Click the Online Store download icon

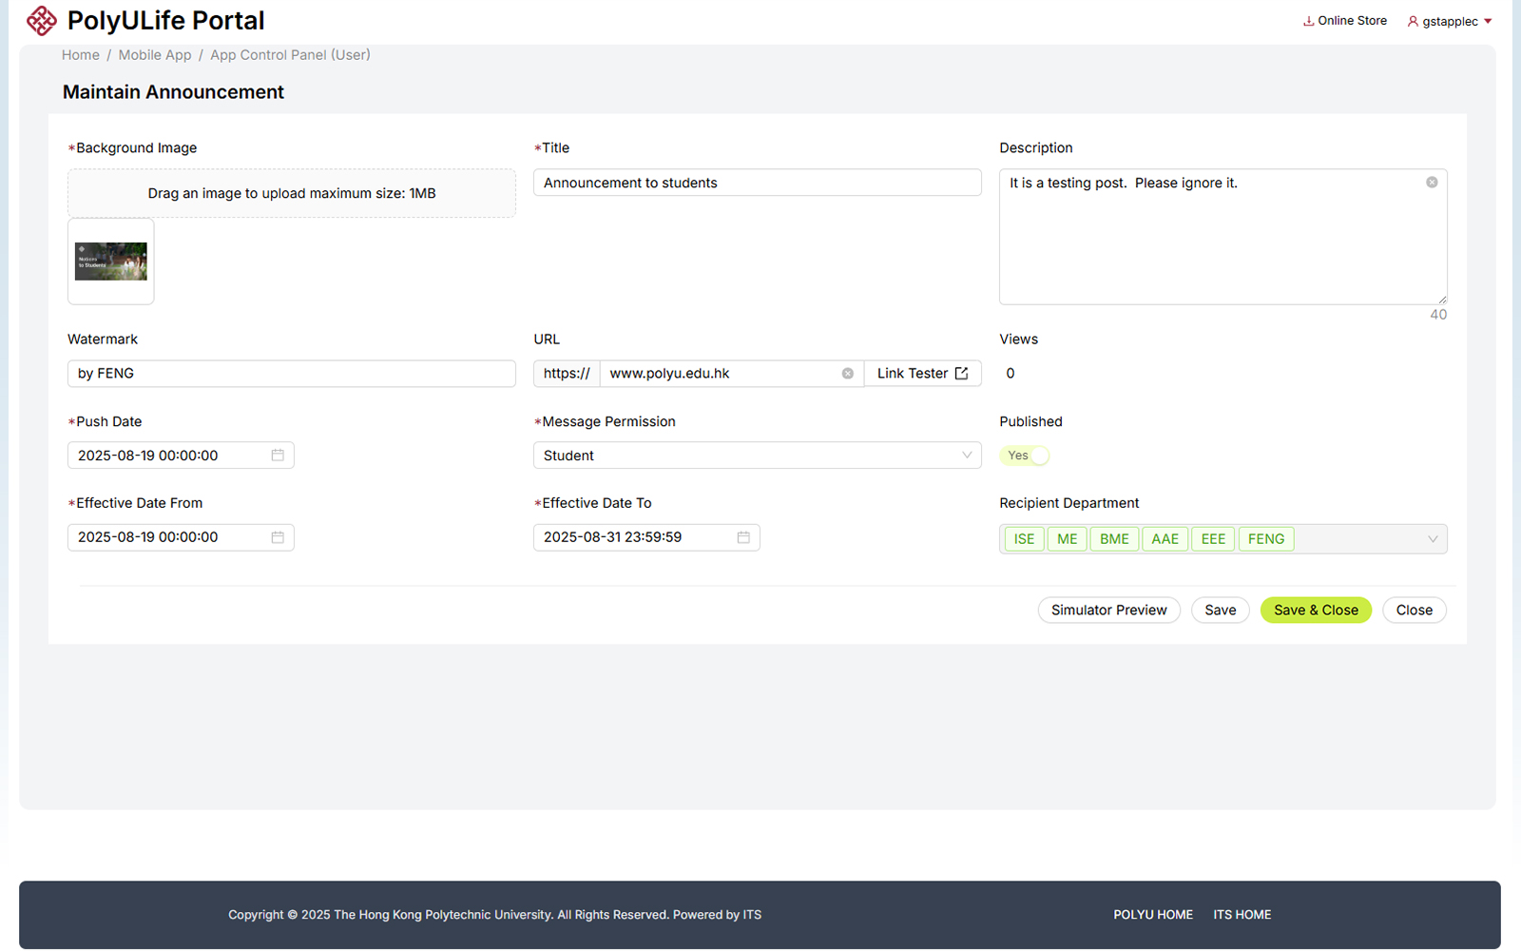click(x=1308, y=21)
